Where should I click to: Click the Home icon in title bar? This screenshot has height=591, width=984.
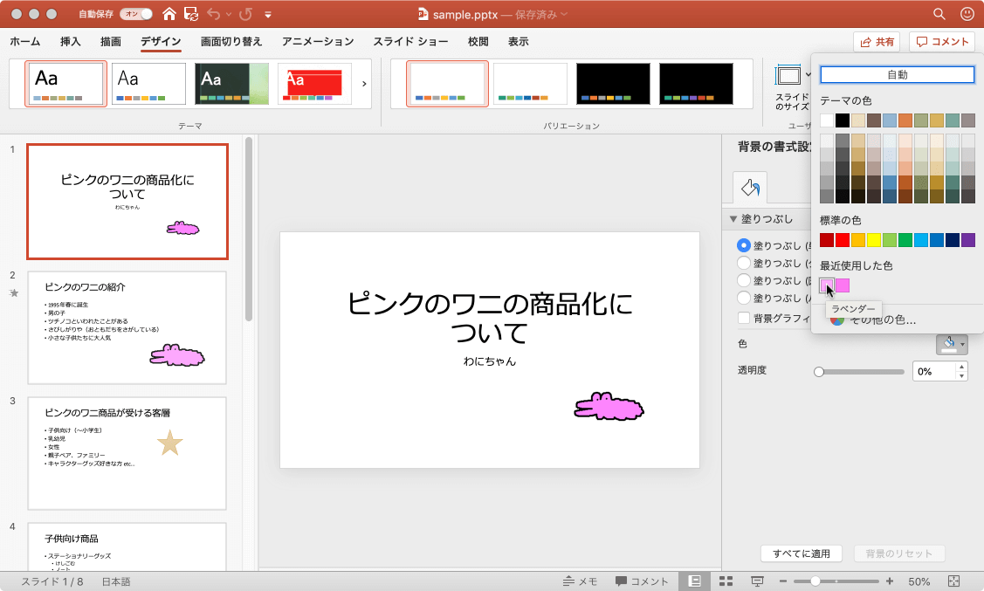pos(169,14)
